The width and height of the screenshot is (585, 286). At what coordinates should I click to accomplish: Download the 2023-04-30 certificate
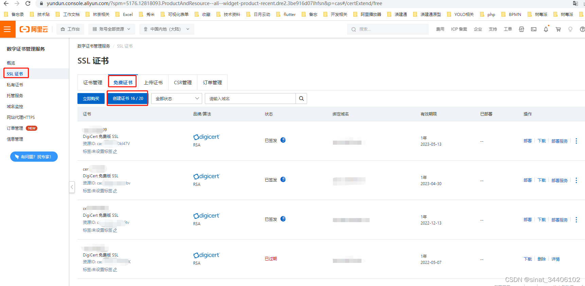point(542,180)
